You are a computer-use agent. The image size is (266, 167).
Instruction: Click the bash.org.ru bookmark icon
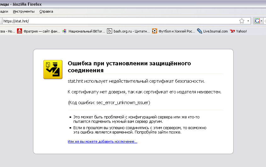(x=110, y=31)
